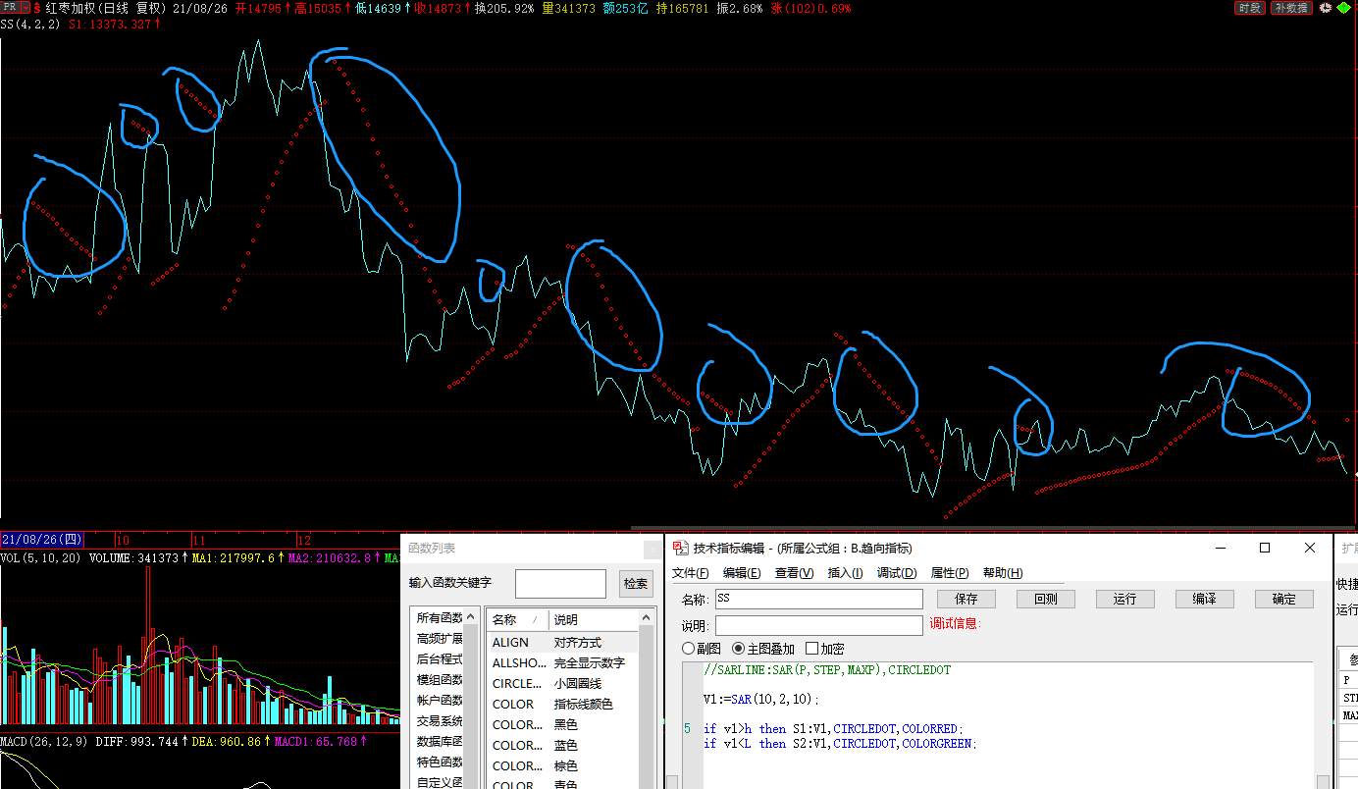Click the category list scroll-up arrow

pyautogui.click(x=472, y=616)
